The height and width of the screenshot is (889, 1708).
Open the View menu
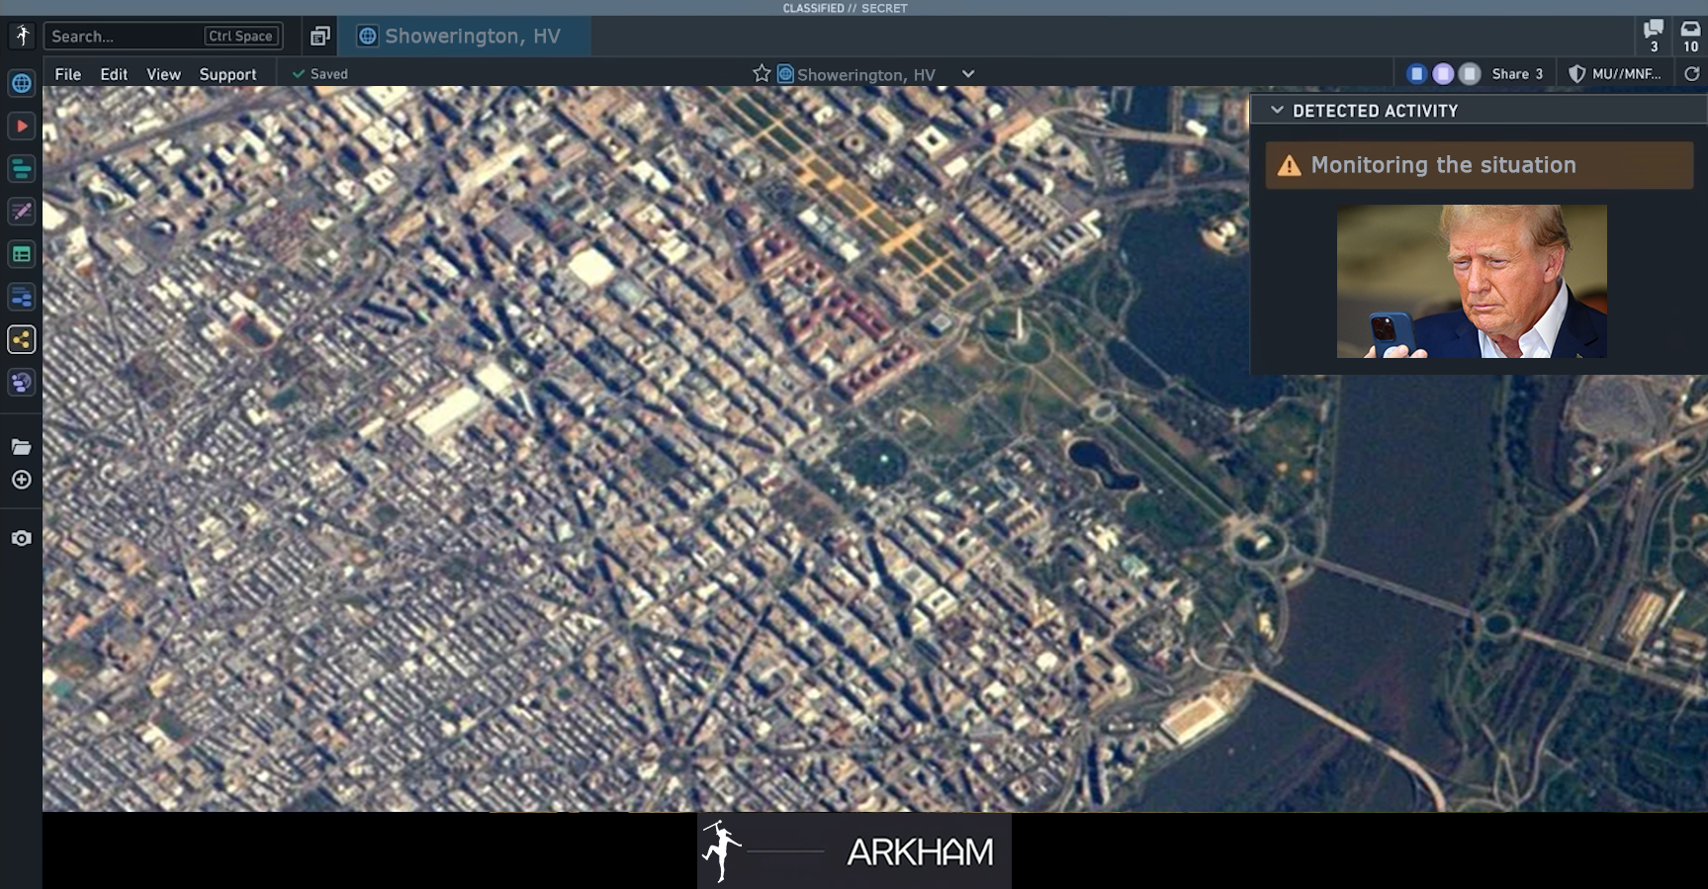pyautogui.click(x=163, y=74)
